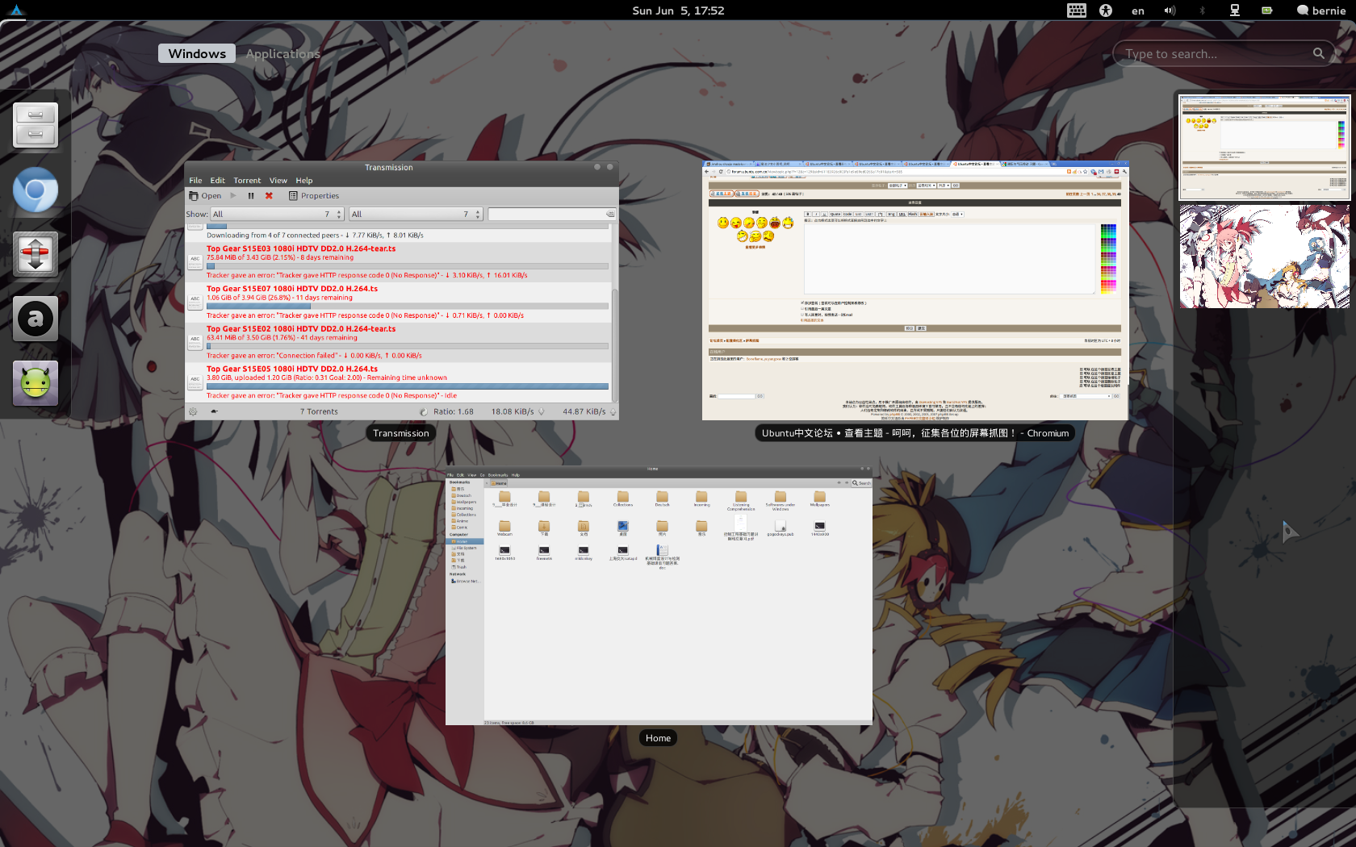Click the Search button in Home file manager

[861, 483]
